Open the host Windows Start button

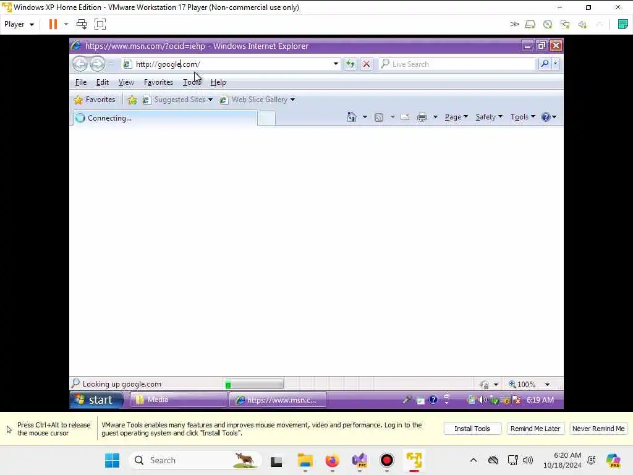click(113, 460)
